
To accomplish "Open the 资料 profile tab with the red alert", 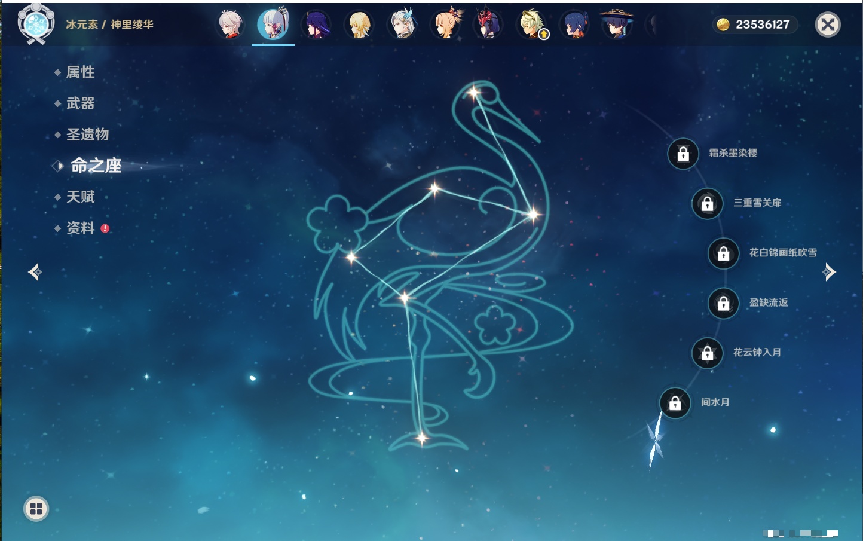I will 80,228.
